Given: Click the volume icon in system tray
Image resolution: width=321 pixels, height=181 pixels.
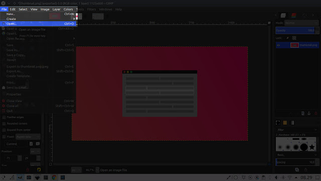Looking at the screenshot, I should (276, 177).
